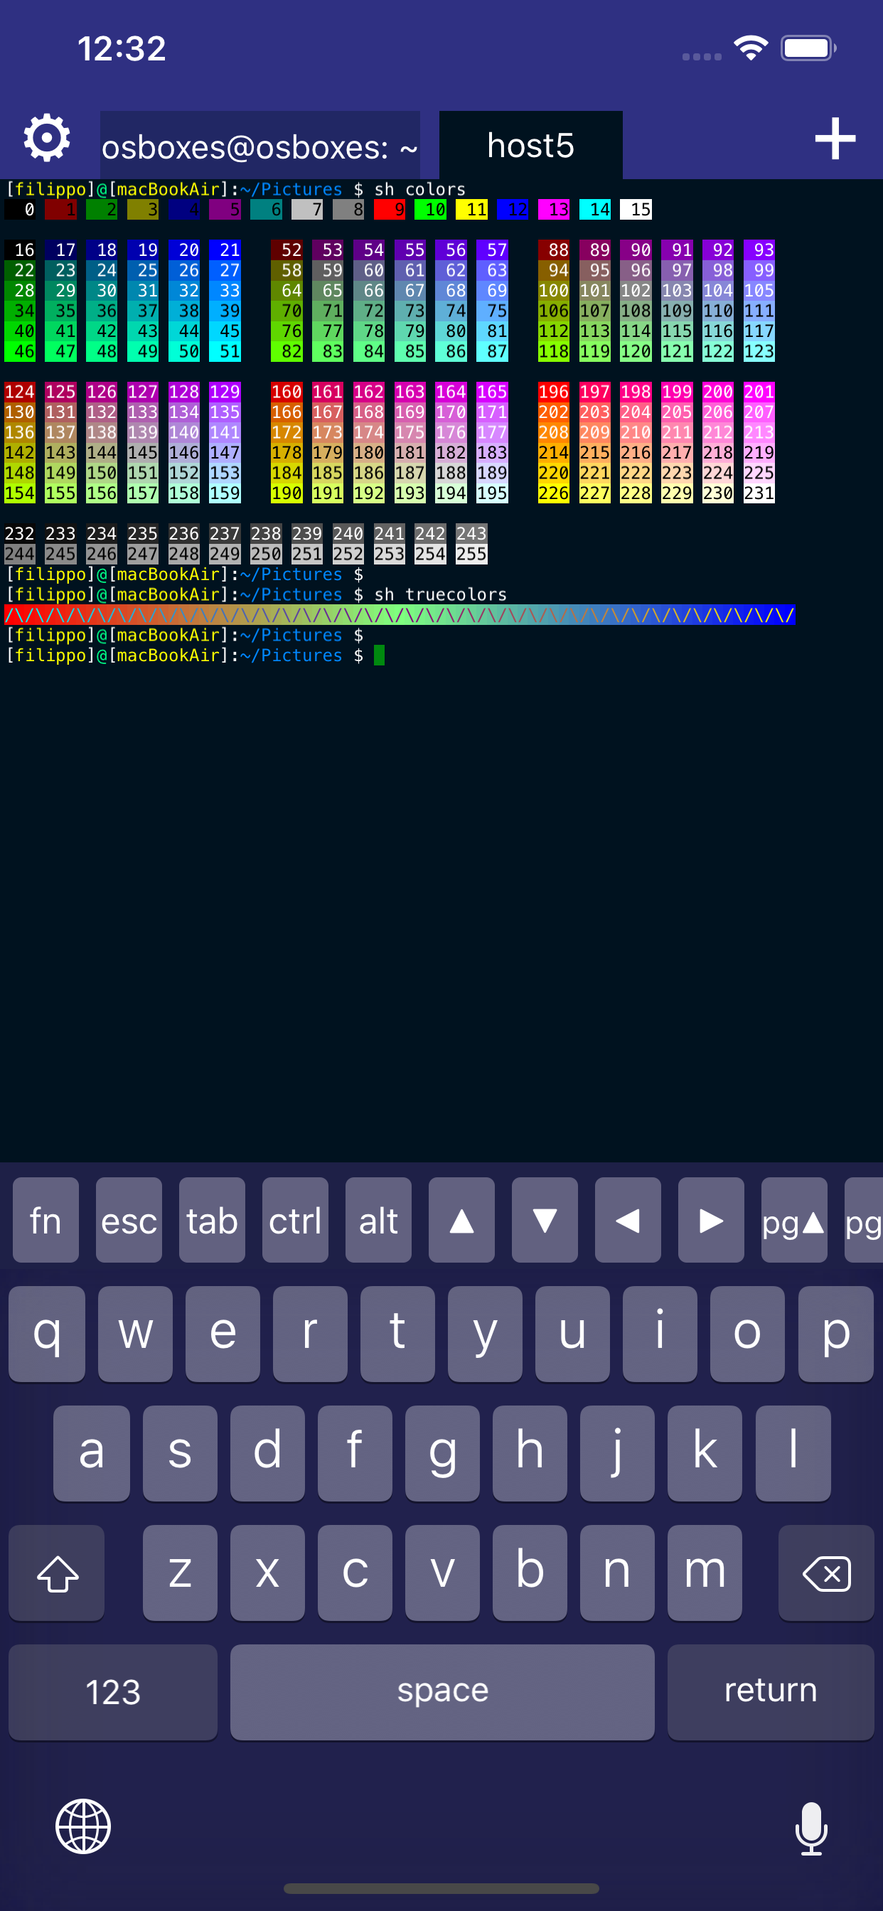883x1911 pixels.
Task: Tap the up arrow key
Action: [x=461, y=1219]
